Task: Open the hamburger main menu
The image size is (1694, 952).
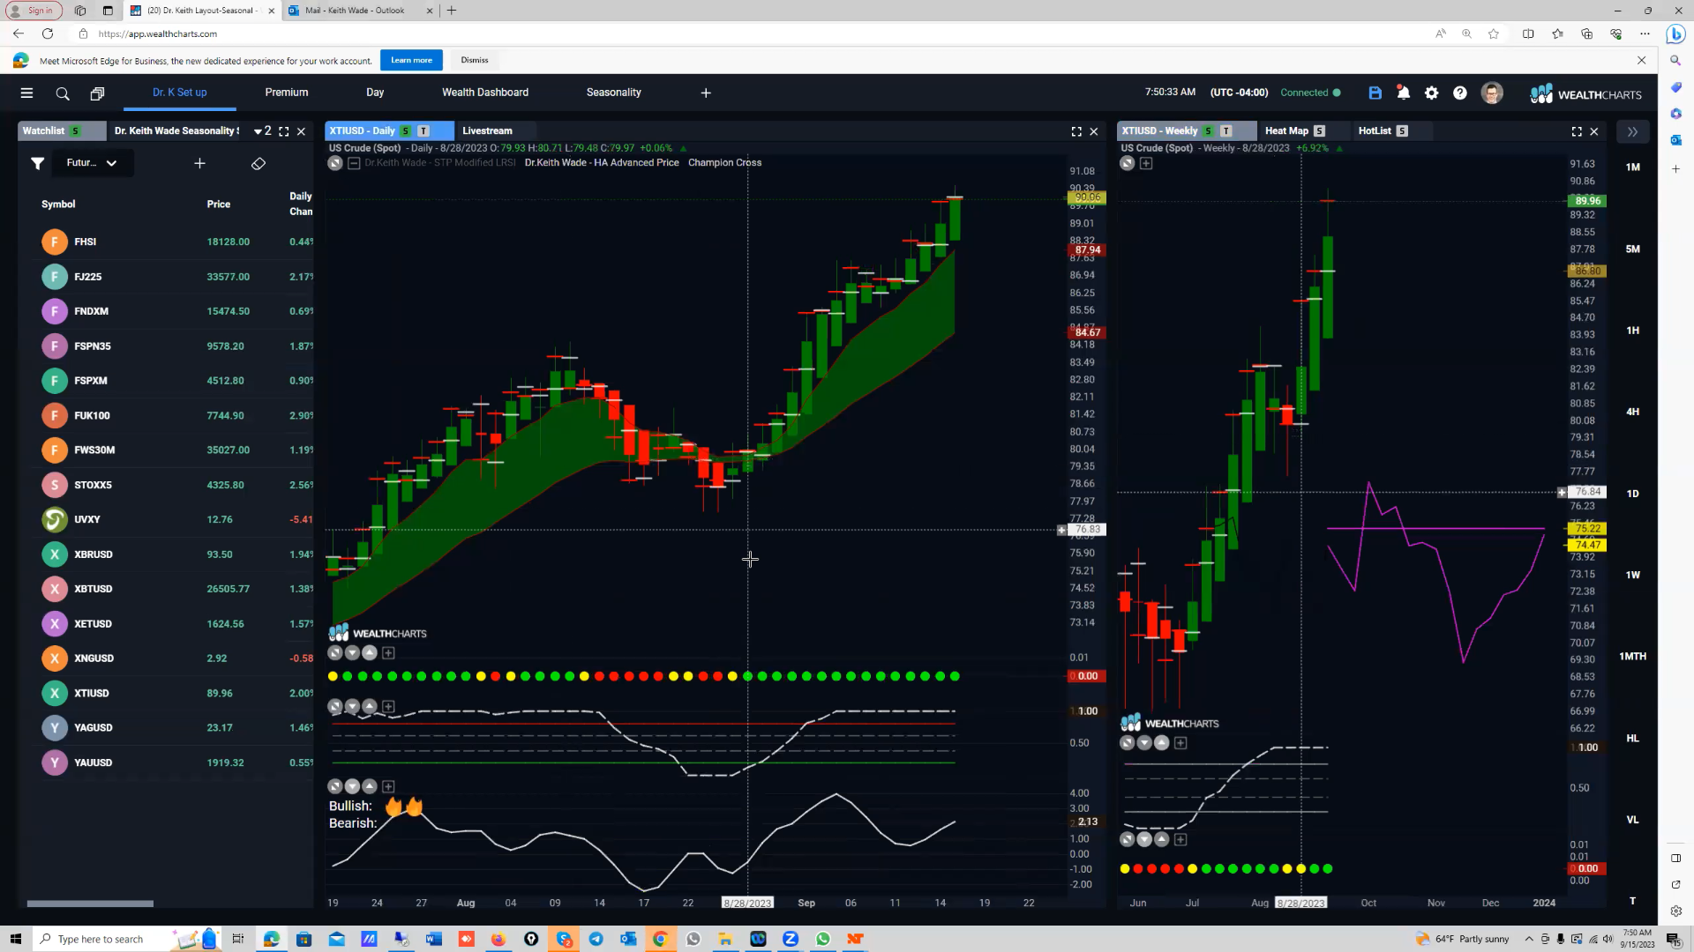Action: tap(26, 93)
